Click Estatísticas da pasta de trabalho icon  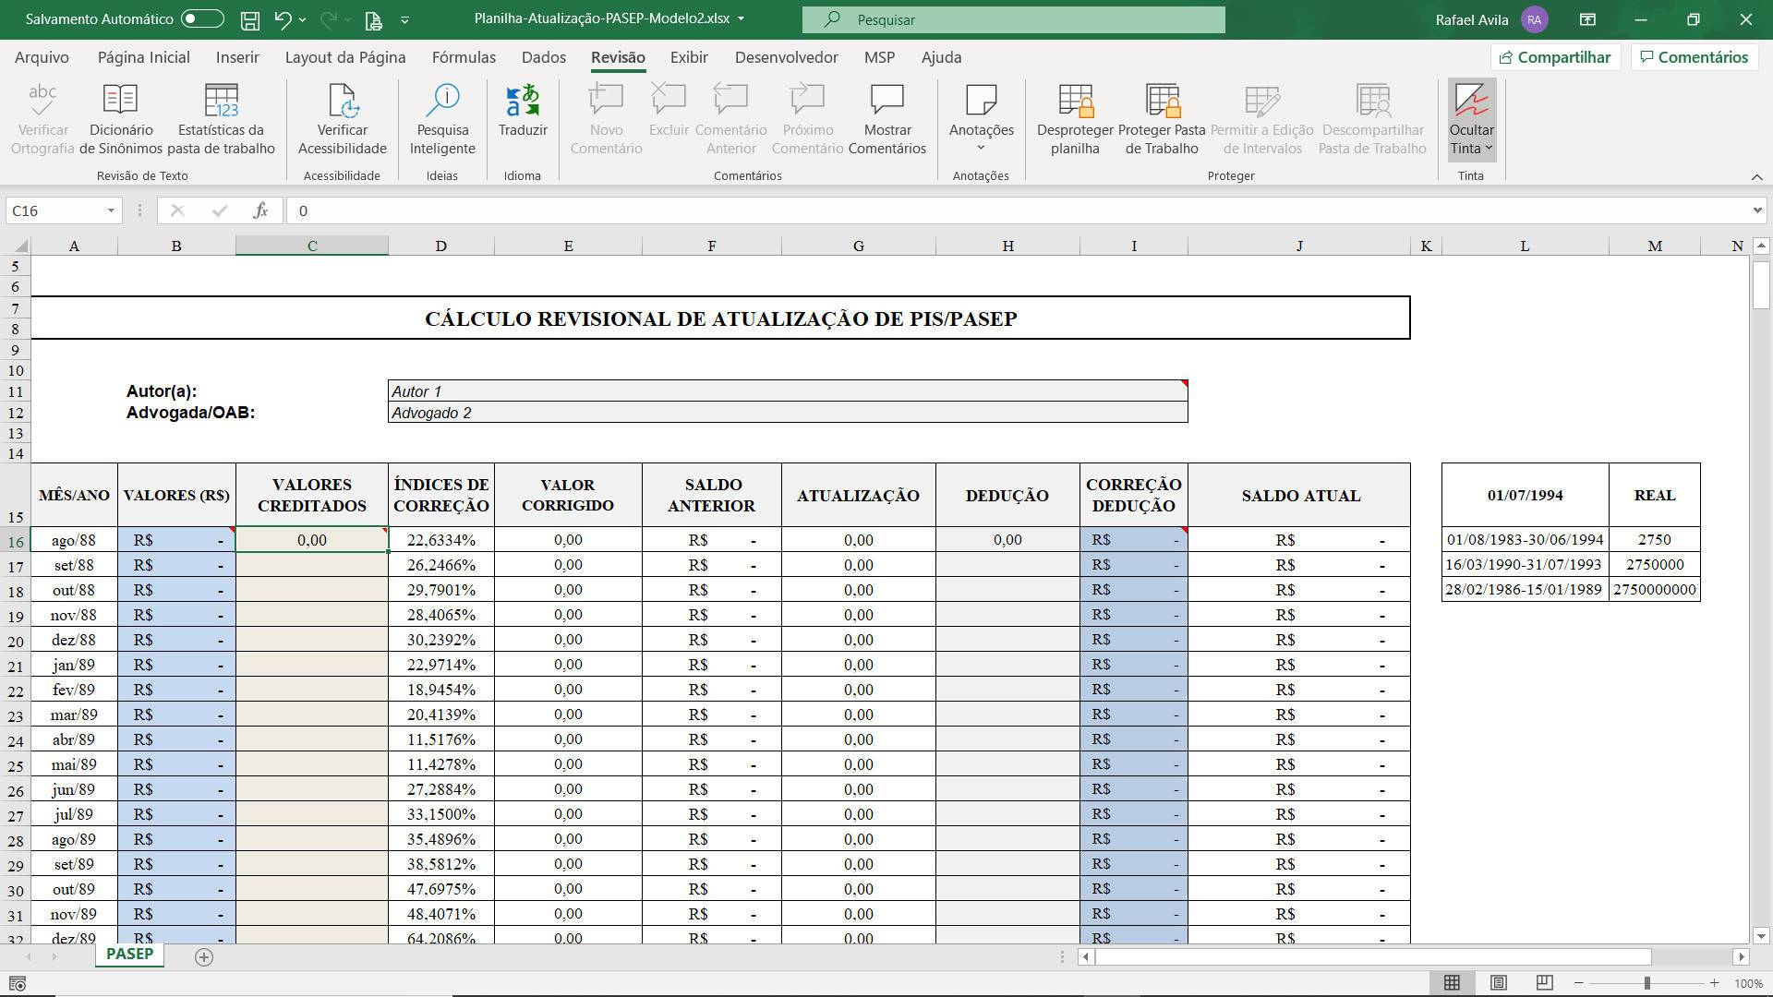(x=221, y=100)
